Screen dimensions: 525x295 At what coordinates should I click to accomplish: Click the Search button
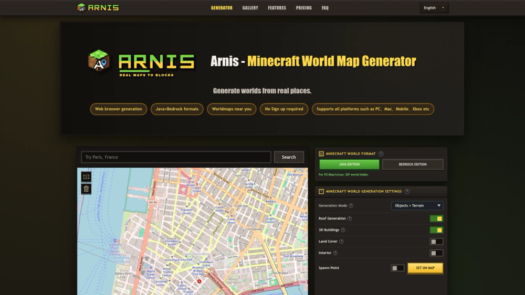289,157
